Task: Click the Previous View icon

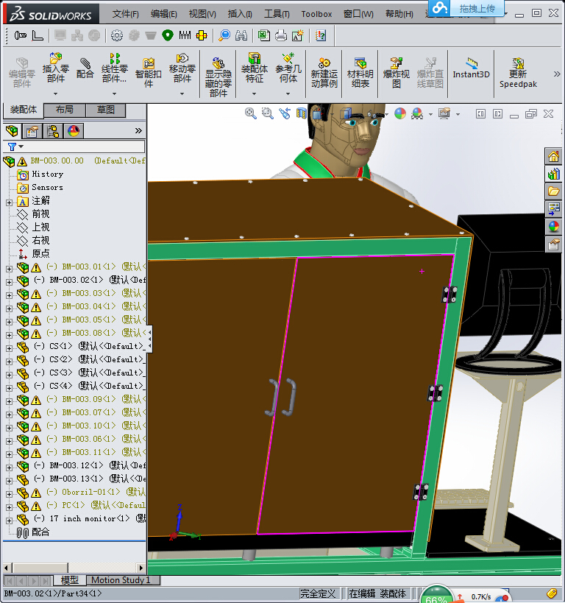Action: (x=285, y=113)
